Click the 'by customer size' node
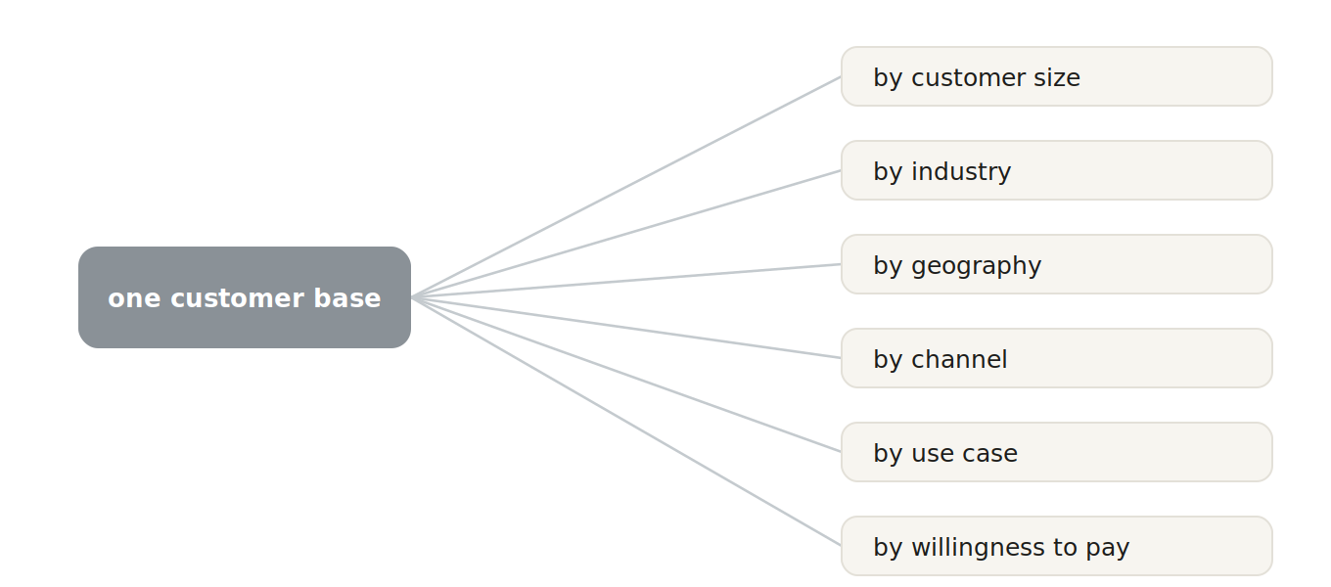 1057,76
